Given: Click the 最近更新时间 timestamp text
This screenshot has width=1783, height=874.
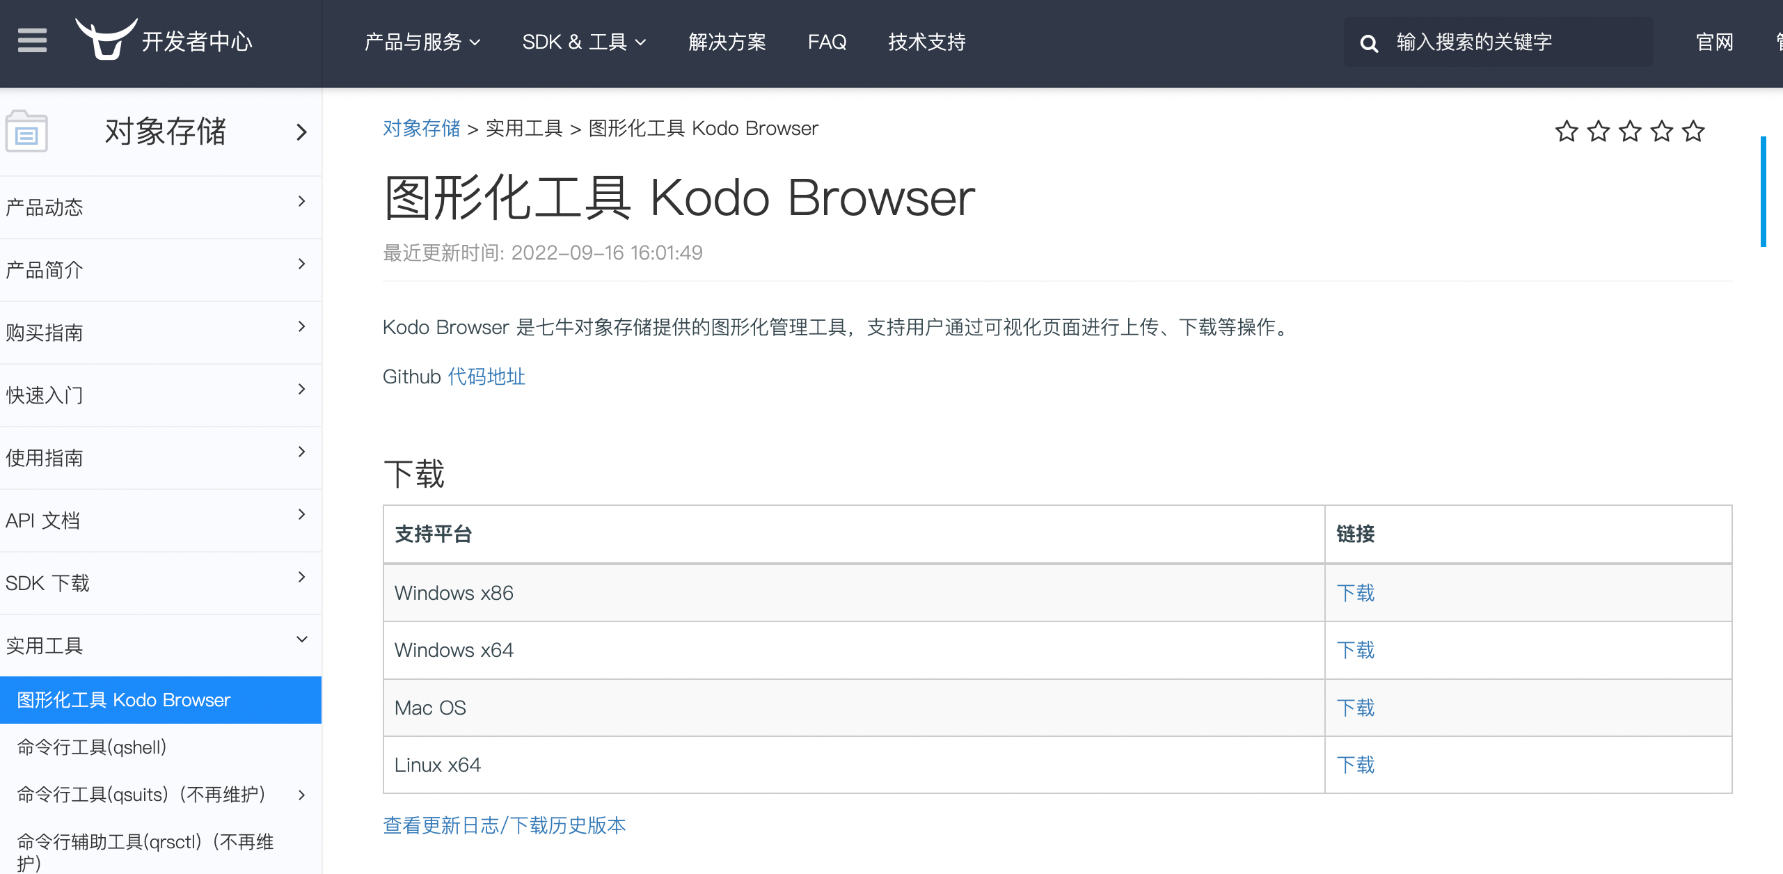Looking at the screenshot, I should click(543, 253).
